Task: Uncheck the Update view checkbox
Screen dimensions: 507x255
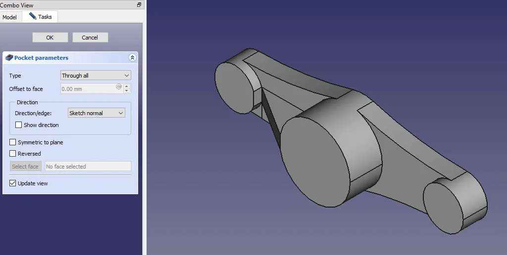Action: point(12,183)
